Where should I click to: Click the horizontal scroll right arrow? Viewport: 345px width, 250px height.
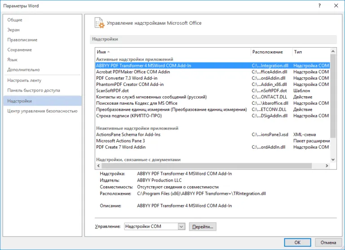tap(327, 166)
